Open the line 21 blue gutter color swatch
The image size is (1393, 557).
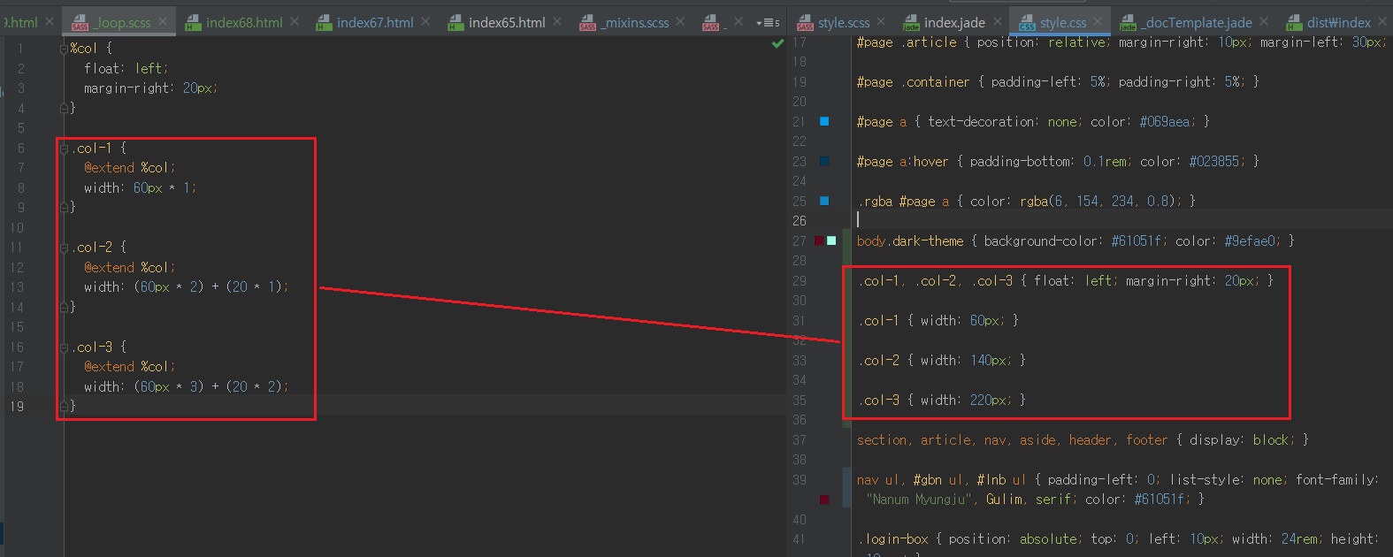point(824,121)
